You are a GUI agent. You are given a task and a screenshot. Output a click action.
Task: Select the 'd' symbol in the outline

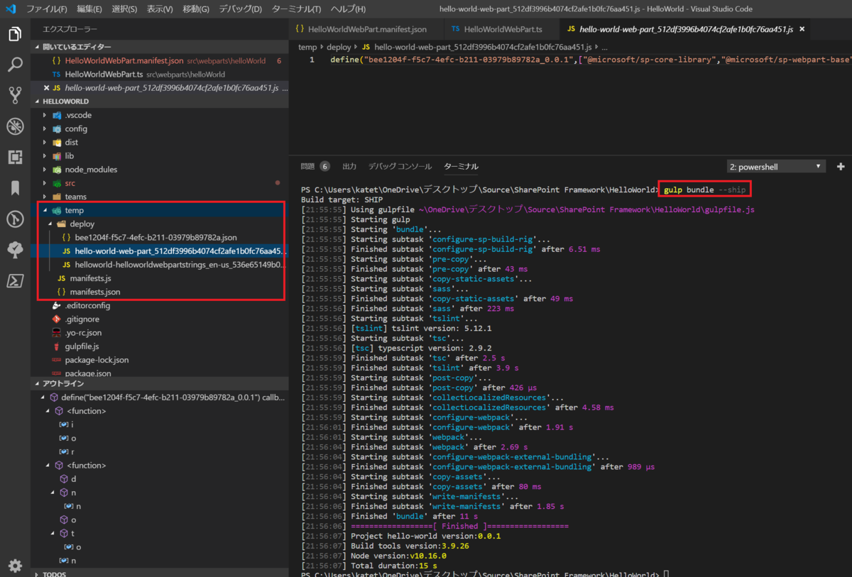pyautogui.click(x=160, y=479)
